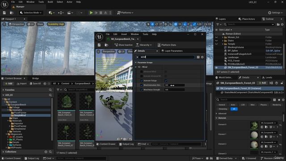Click Scalability: High warning button
The image size is (286, 161).
[x=56, y=24]
